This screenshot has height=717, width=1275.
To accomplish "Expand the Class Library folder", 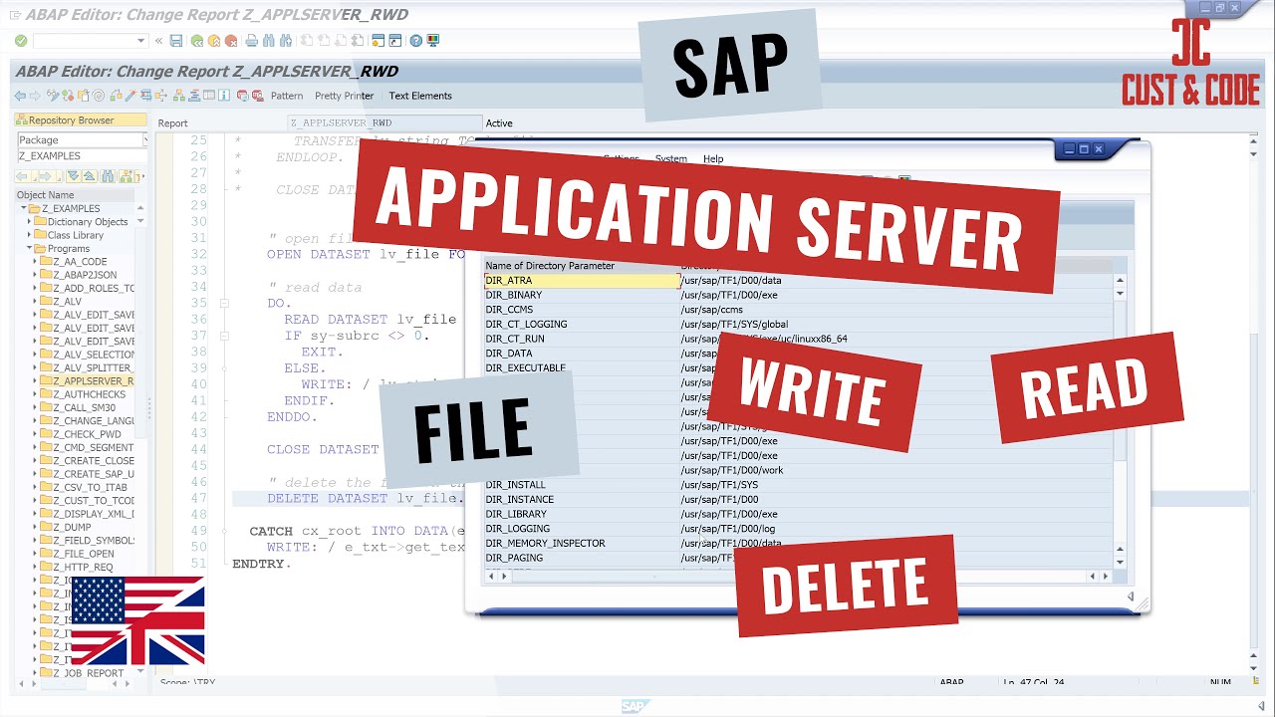I will [x=29, y=235].
